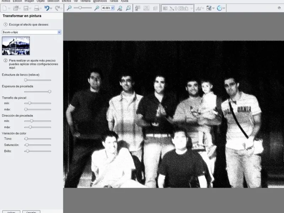Viewport: 284px width, 213px height.
Task: Click the Redo arrow icon
Action: click(x=58, y=8)
